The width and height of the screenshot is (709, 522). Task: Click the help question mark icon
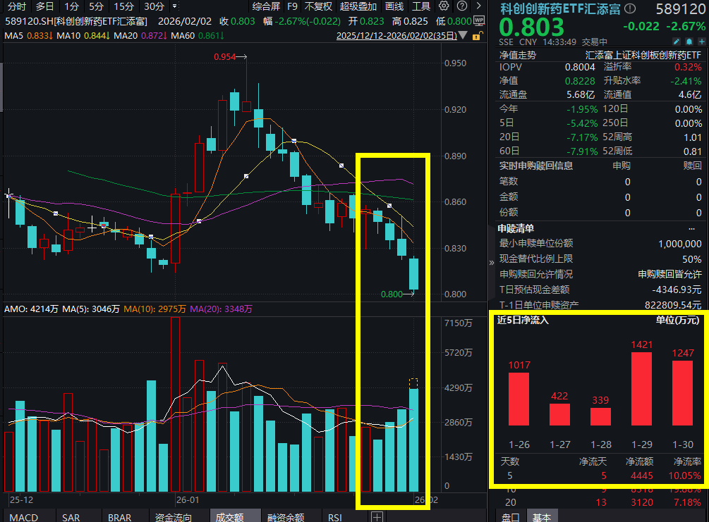(x=462, y=6)
